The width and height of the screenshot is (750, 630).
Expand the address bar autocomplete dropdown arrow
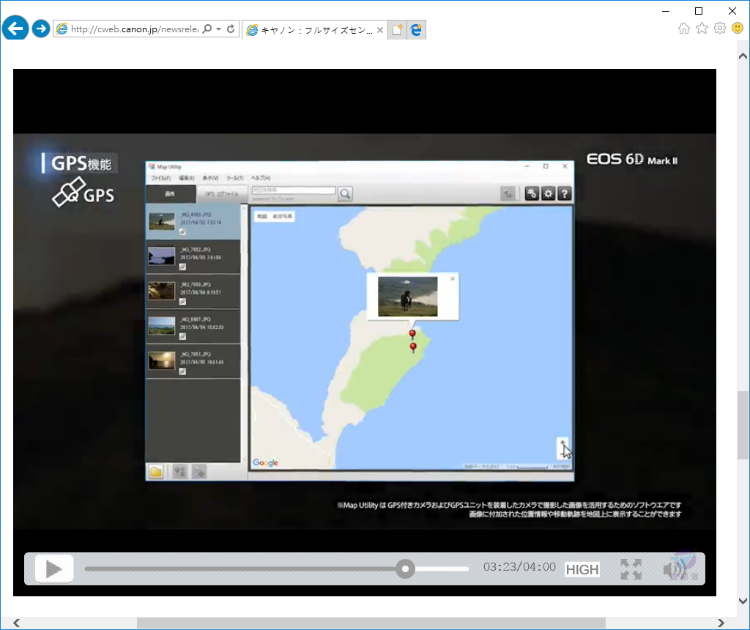coord(218,29)
